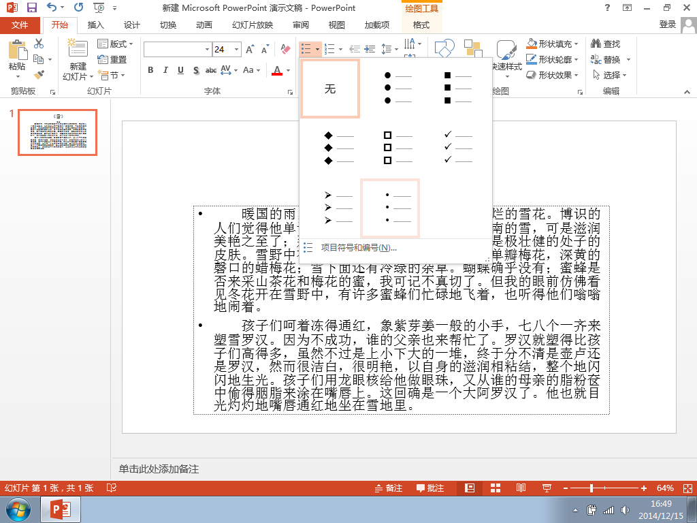697x523 pixels.
Task: Select slide 1 thumbnail
Action: click(57, 132)
